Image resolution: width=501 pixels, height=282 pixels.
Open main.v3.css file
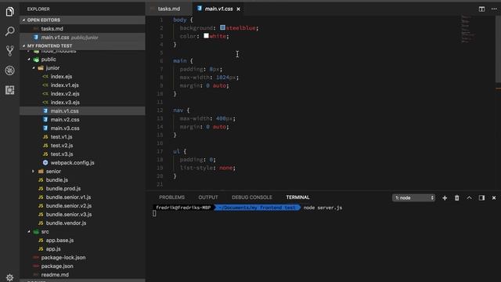(x=82, y=128)
